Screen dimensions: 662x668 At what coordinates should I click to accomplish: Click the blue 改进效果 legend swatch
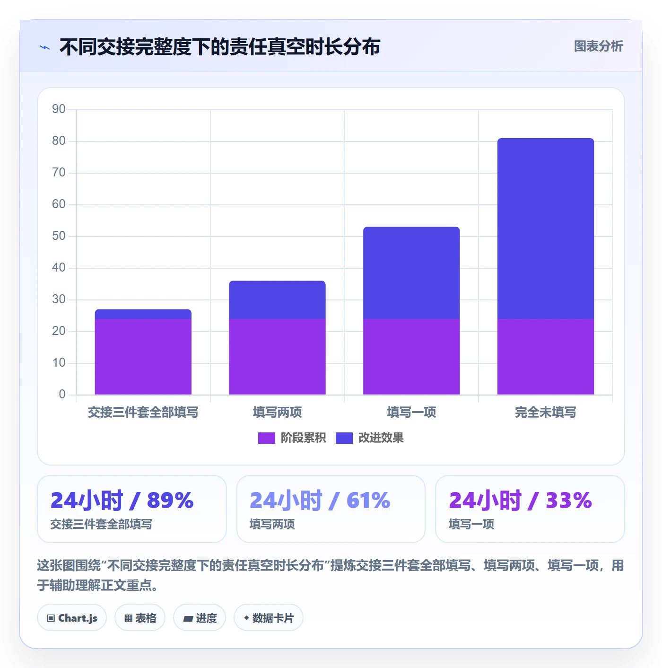pos(344,438)
